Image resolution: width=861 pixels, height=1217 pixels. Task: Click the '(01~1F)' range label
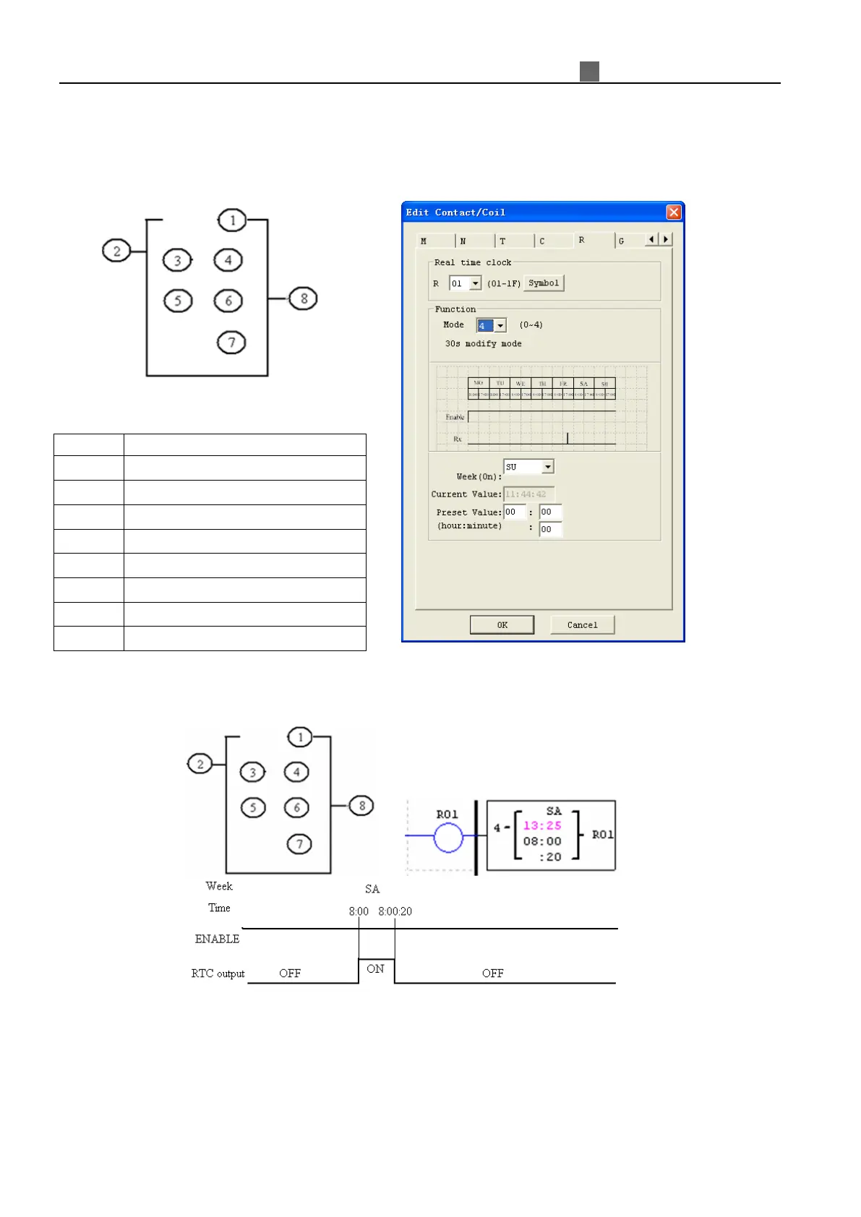(x=504, y=284)
